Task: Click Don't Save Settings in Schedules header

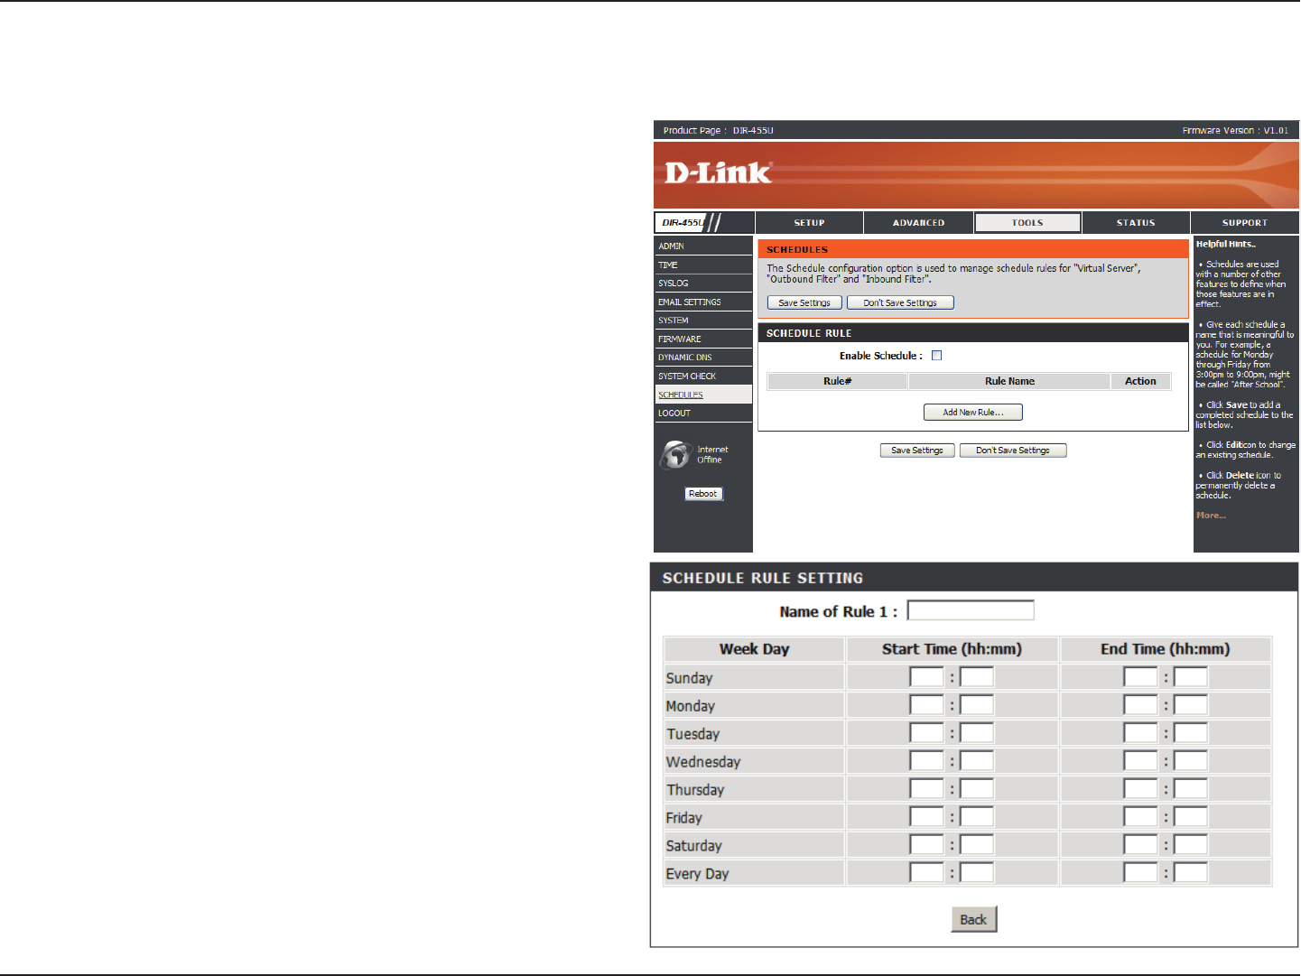Action: pyautogui.click(x=900, y=303)
